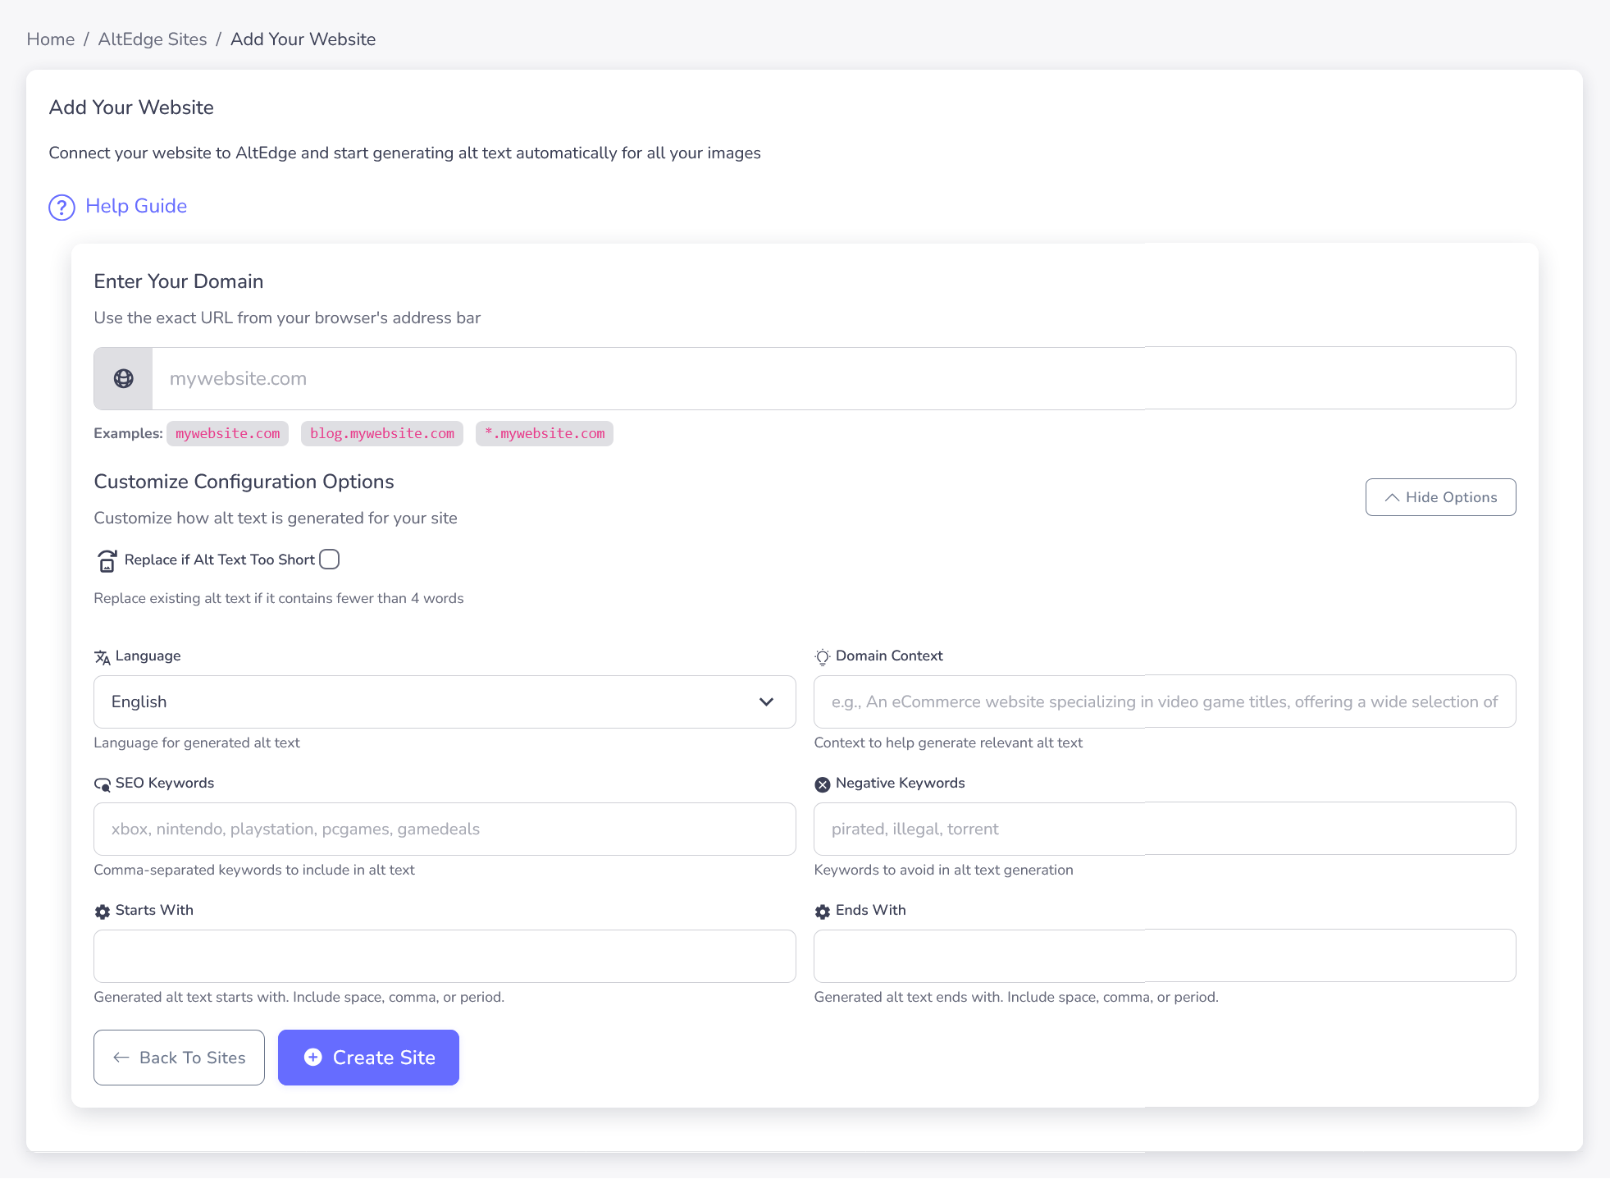
Task: Click the crossed-circle icon beside Negative Keywords
Action: coord(823,784)
